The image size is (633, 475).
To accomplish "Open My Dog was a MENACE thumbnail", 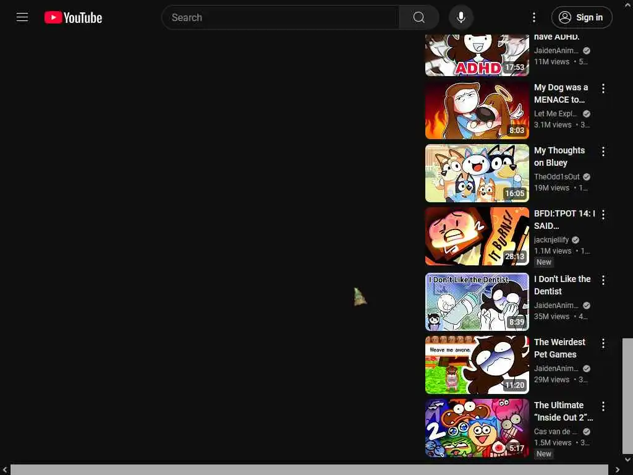I will [477, 110].
